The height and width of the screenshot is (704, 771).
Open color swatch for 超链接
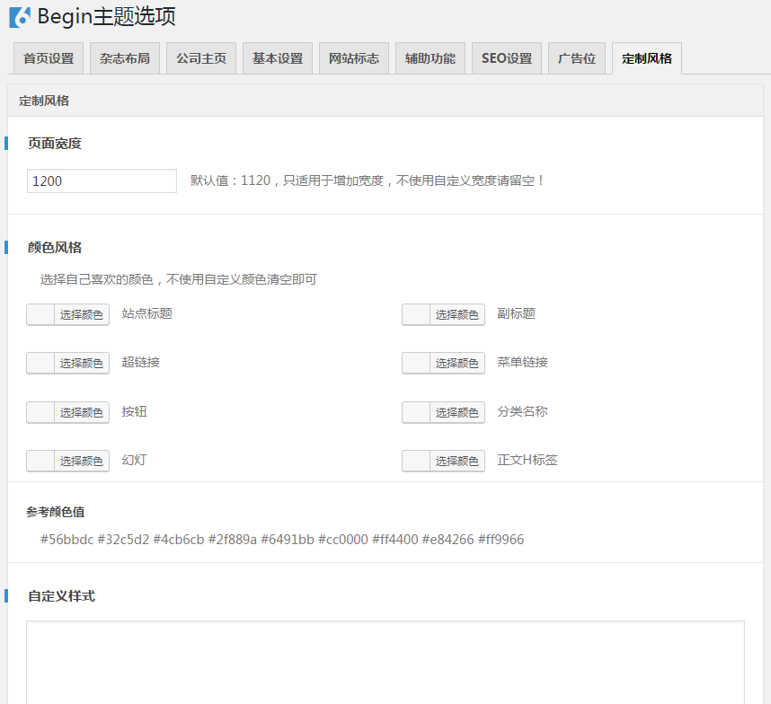tap(40, 363)
